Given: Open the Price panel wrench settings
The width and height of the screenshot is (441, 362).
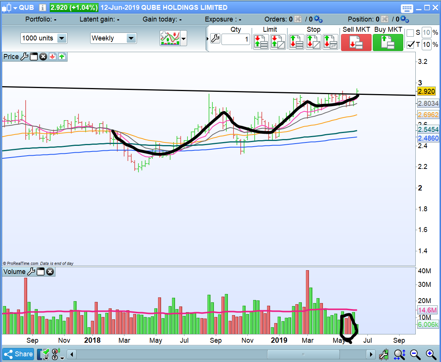Looking at the screenshot, I should [x=25, y=57].
